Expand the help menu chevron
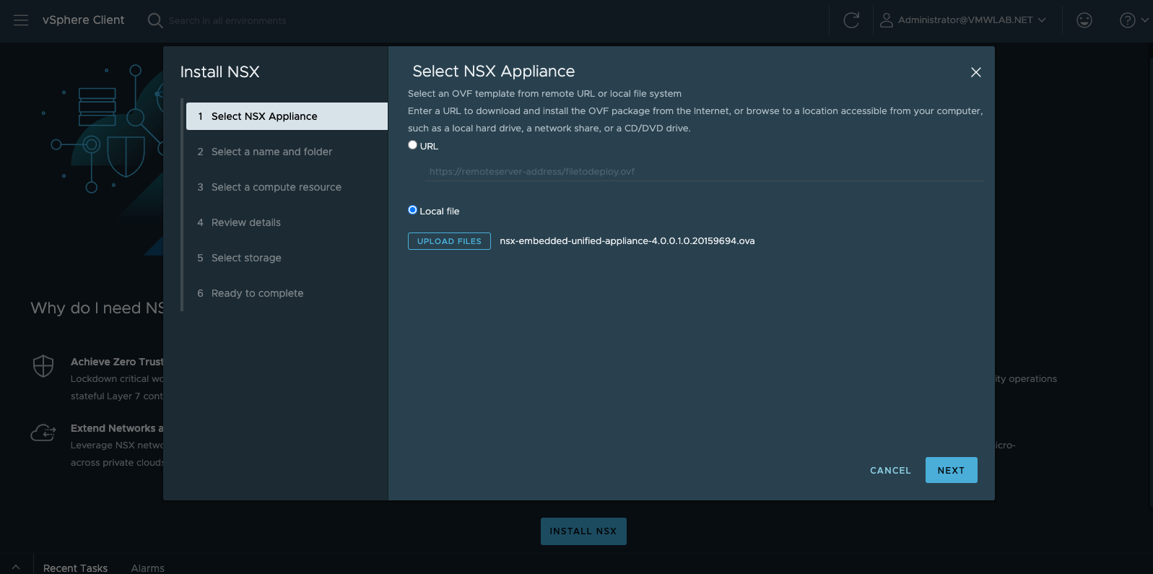The width and height of the screenshot is (1153, 574). click(x=1144, y=20)
